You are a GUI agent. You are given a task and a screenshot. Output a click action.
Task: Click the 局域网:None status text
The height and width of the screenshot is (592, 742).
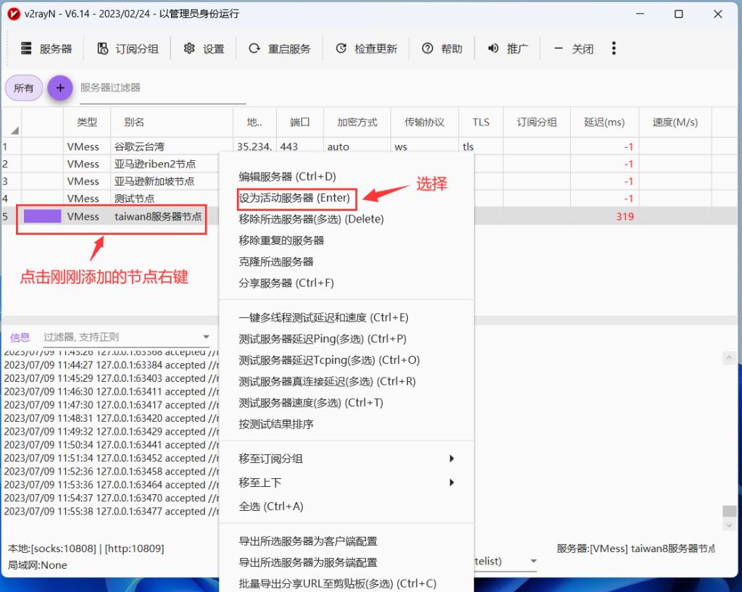click(38, 565)
